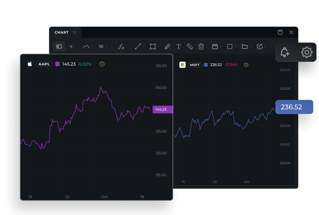Click the AAPL ticker symbol button

coord(44,64)
